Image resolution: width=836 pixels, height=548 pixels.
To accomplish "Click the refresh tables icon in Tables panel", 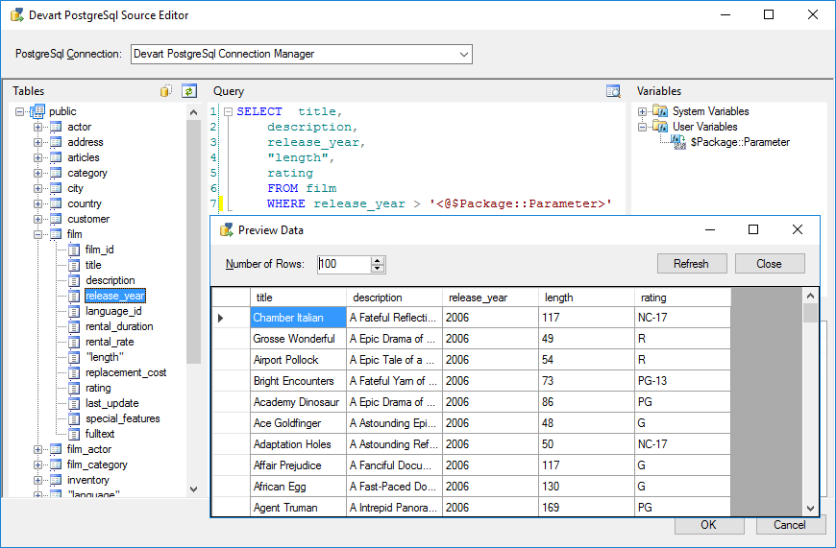I will coord(189,91).
